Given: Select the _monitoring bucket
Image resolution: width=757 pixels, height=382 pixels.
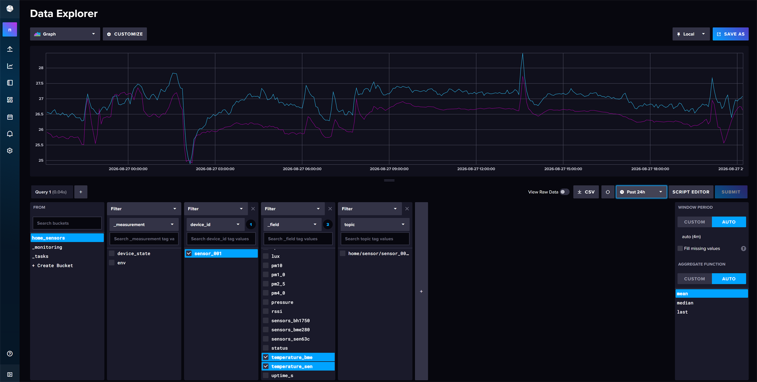Looking at the screenshot, I should (67, 247).
